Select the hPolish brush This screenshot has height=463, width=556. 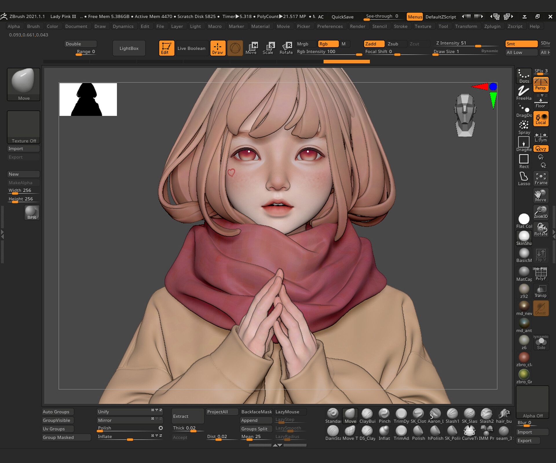[x=436, y=433]
